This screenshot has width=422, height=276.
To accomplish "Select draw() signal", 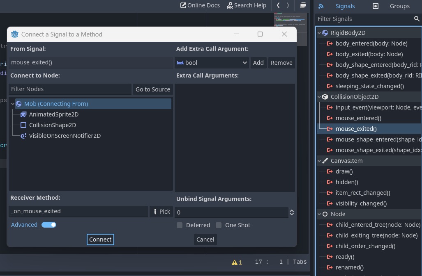I will 344,171.
